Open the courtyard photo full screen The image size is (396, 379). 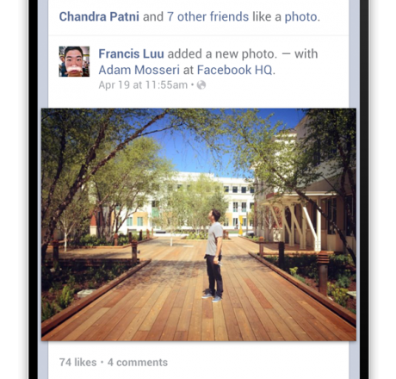tap(199, 225)
